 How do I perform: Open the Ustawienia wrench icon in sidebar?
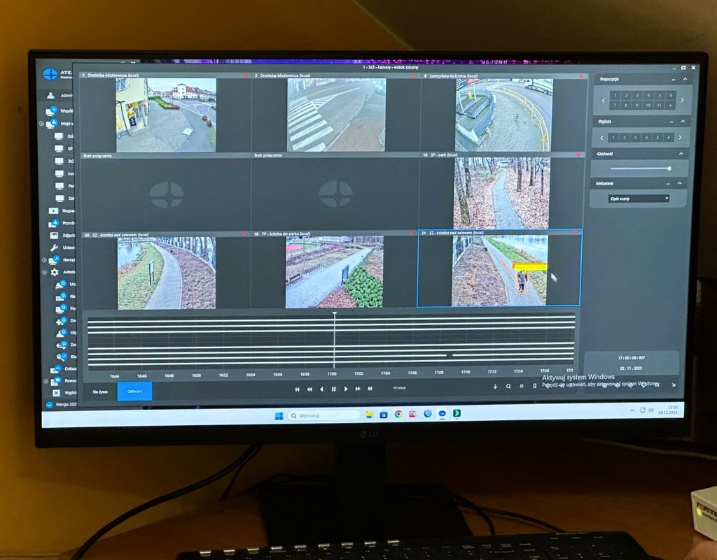(54, 248)
